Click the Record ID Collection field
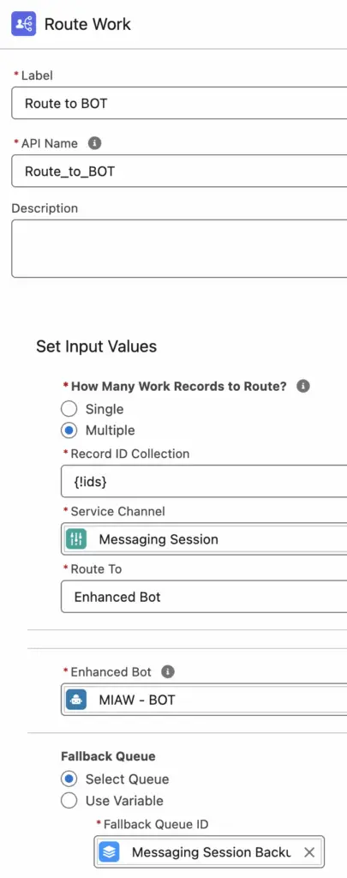The width and height of the screenshot is (347, 878). click(204, 481)
